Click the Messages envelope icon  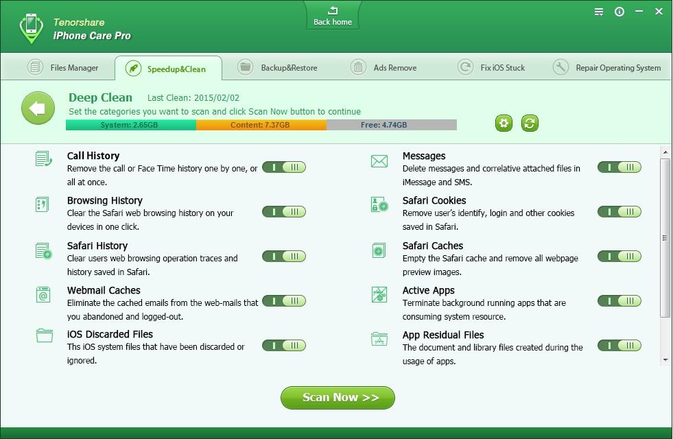coord(379,161)
